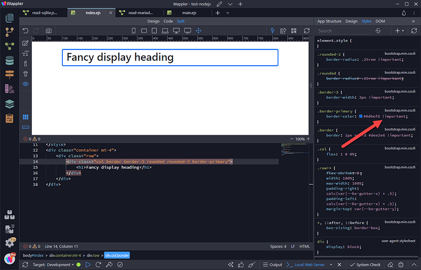Click the undo arrow
Screen dimensions: 421x270
click(x=26, y=30)
